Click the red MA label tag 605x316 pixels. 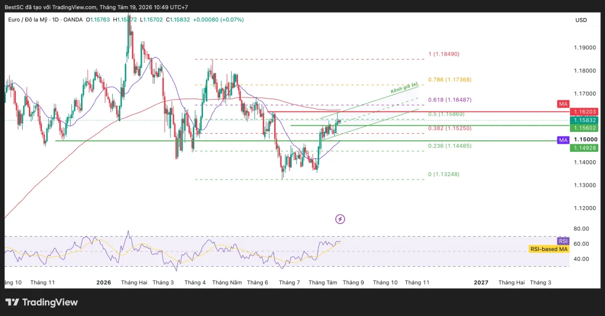(563, 104)
